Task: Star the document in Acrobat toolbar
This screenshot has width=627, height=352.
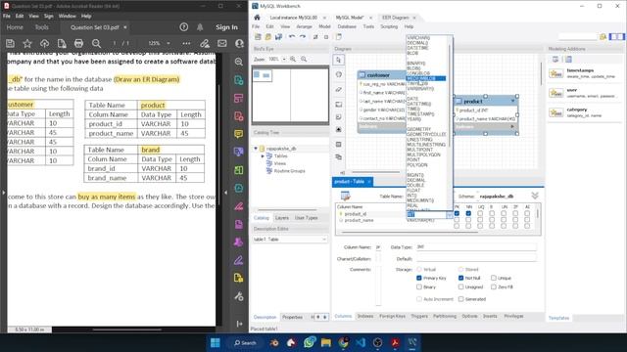Action: pyautogui.click(x=27, y=43)
